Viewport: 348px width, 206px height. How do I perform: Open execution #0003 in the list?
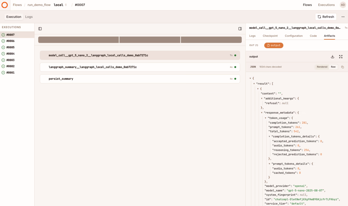[17, 60]
